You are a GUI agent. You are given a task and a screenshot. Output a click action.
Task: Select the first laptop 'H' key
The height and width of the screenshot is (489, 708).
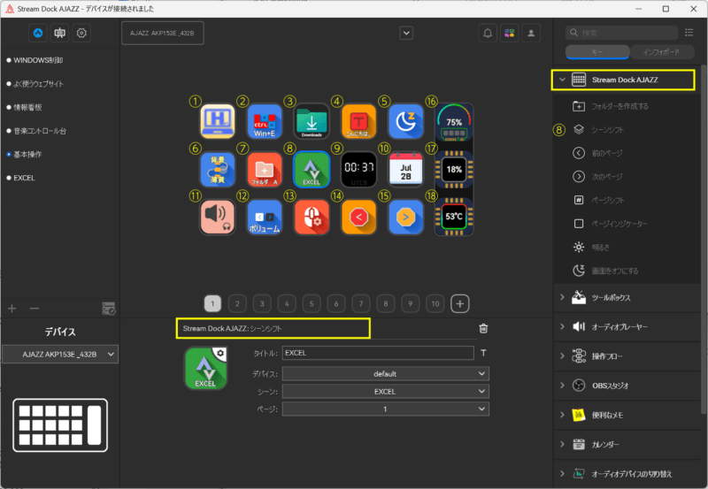click(x=218, y=122)
